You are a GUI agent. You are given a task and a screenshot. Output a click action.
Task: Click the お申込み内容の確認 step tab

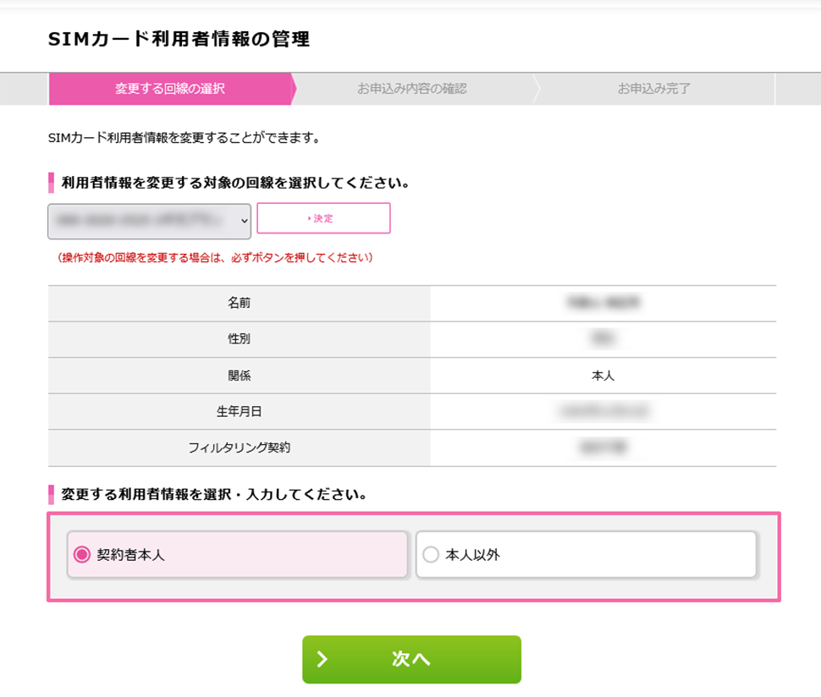(411, 89)
